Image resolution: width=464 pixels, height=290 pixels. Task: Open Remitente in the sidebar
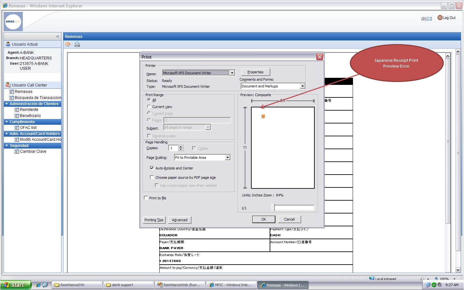(x=29, y=110)
